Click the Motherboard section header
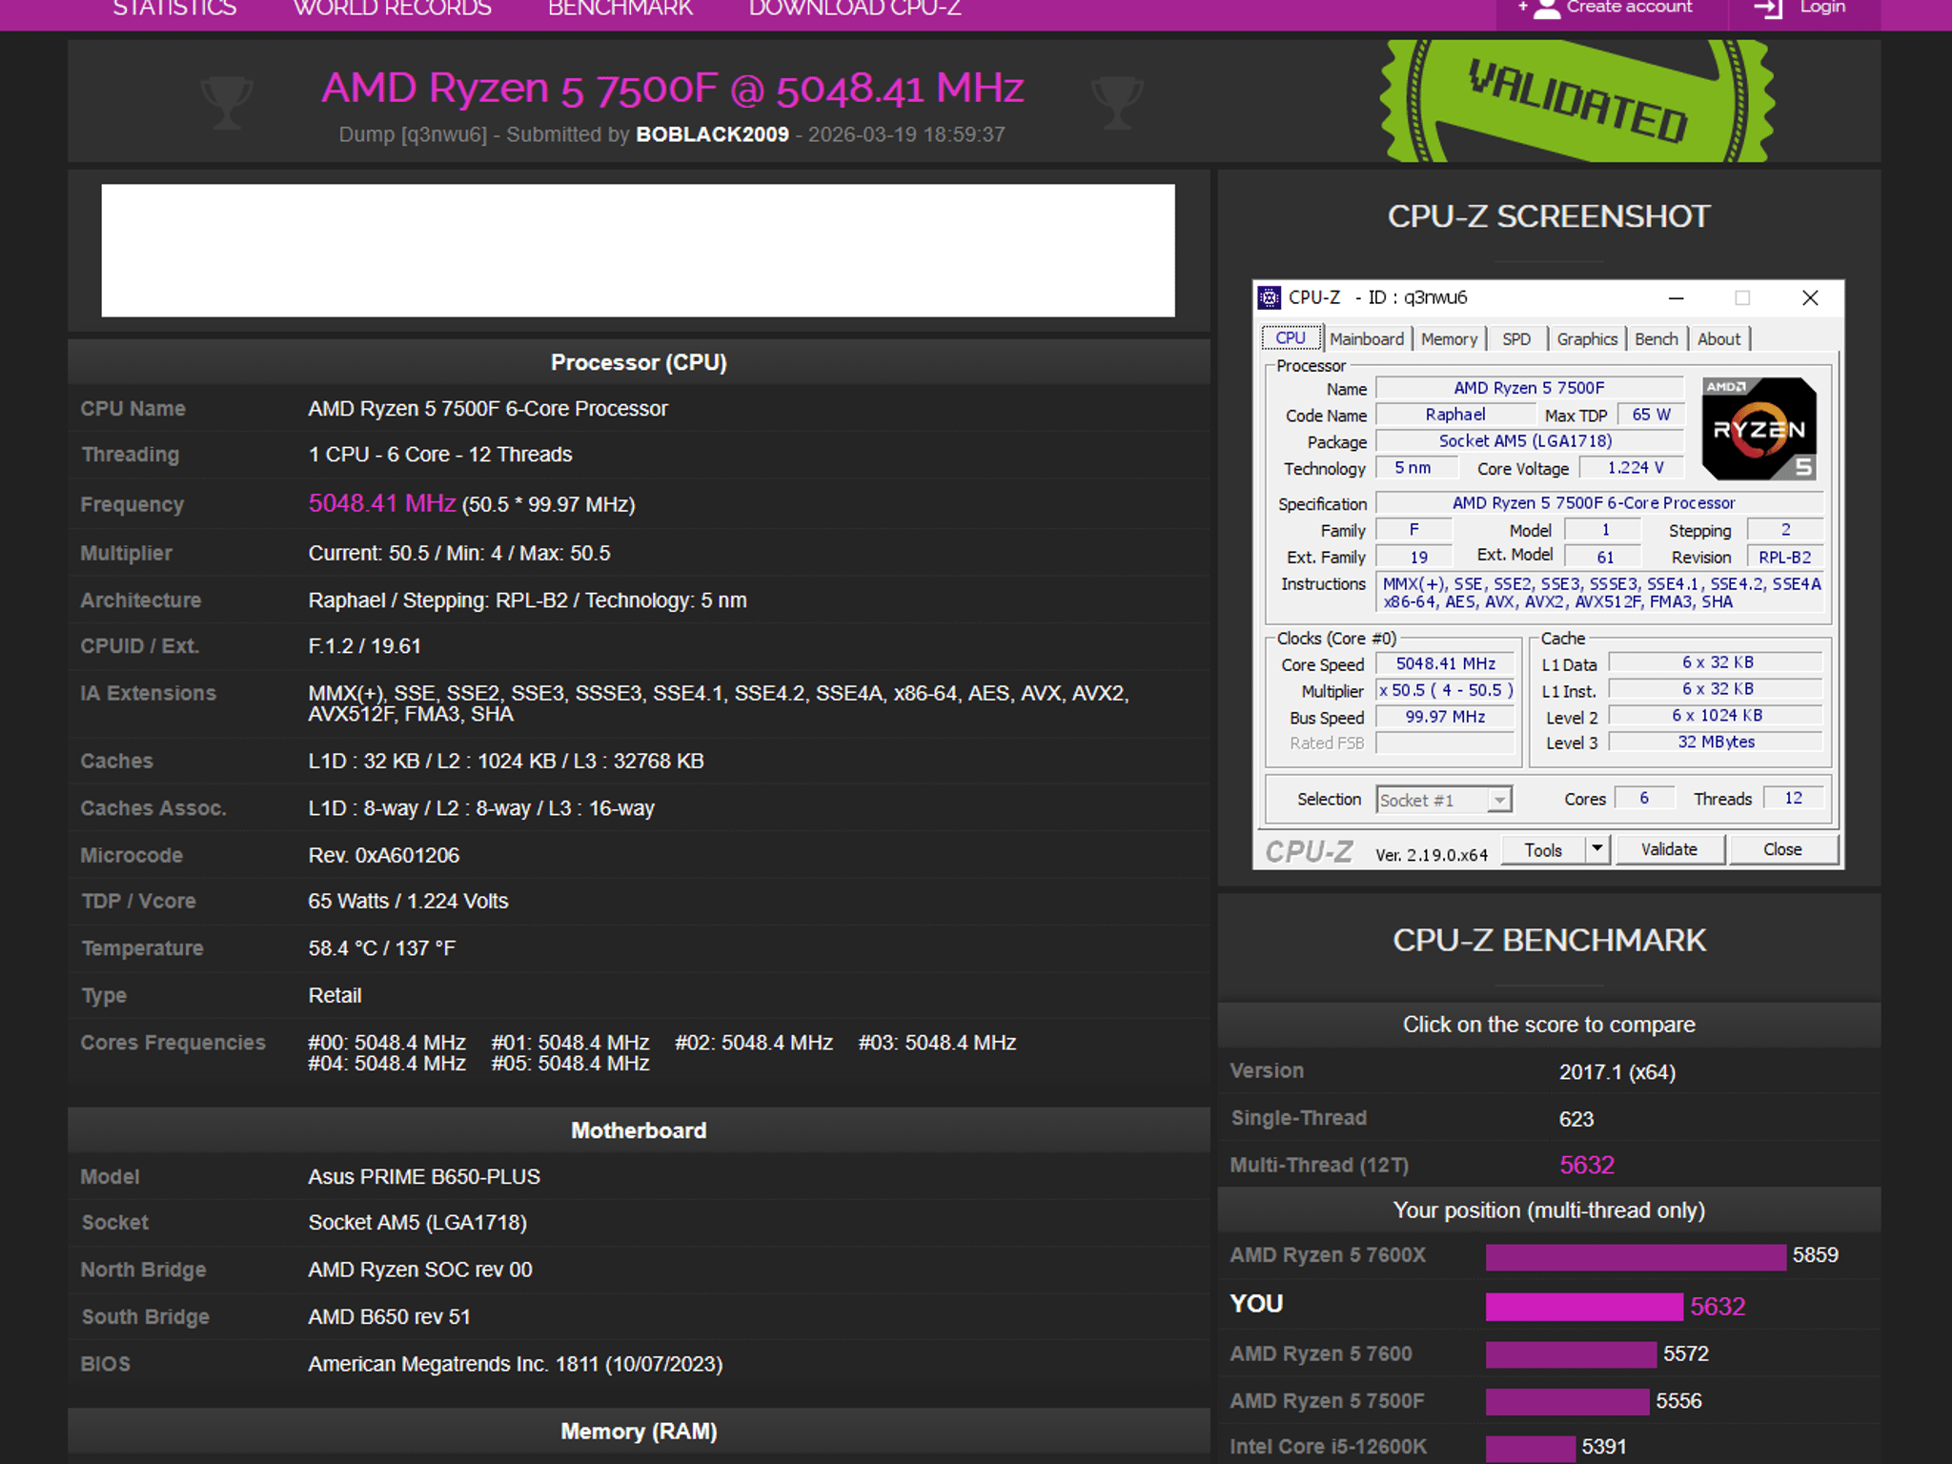This screenshot has height=1464, width=1952. 639,1130
